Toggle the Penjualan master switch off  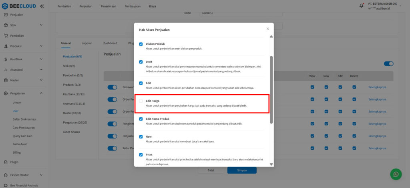(x=388, y=63)
